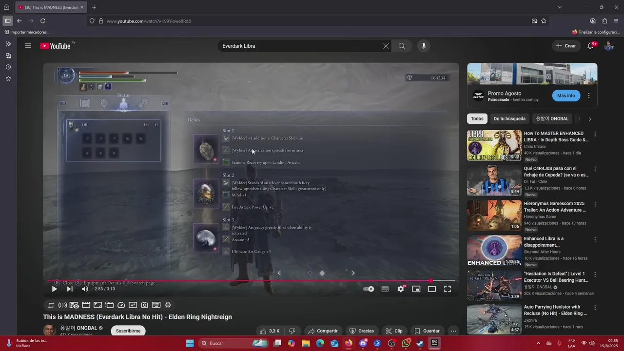Open the miniplayer
The width and height of the screenshot is (624, 351).
[416, 289]
